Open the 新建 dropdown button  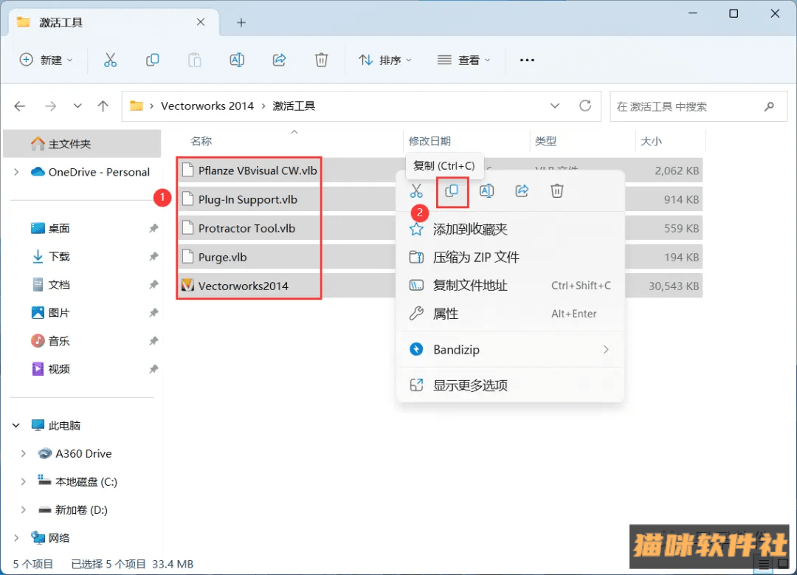46,60
